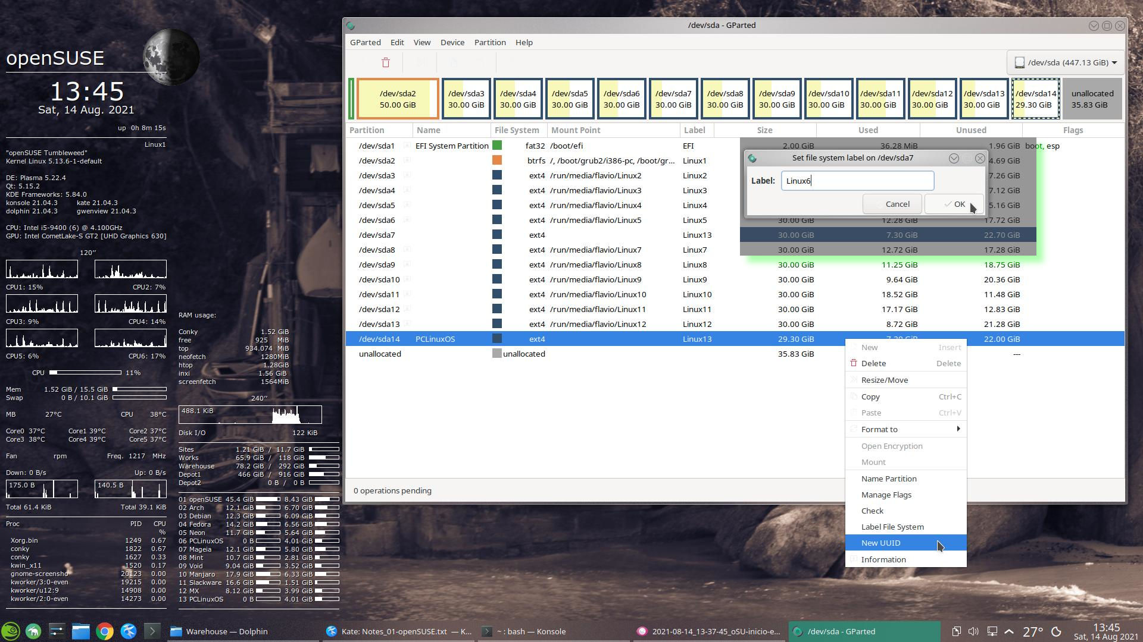Viewport: 1143px width, 642px height.
Task: Select the /dev/sda9 block in disk map
Action: tap(776, 99)
